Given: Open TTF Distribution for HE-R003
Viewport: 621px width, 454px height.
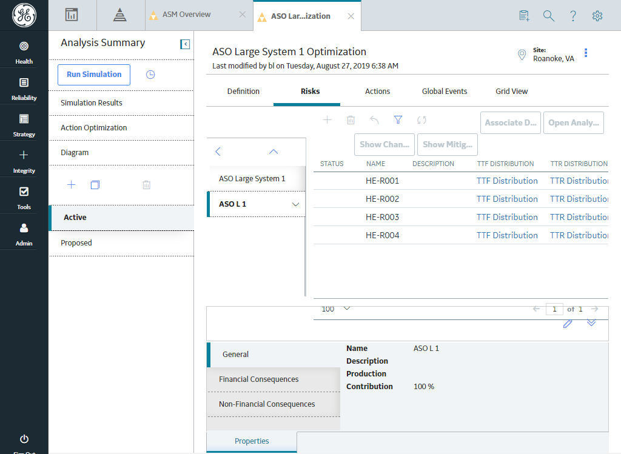Looking at the screenshot, I should (507, 218).
